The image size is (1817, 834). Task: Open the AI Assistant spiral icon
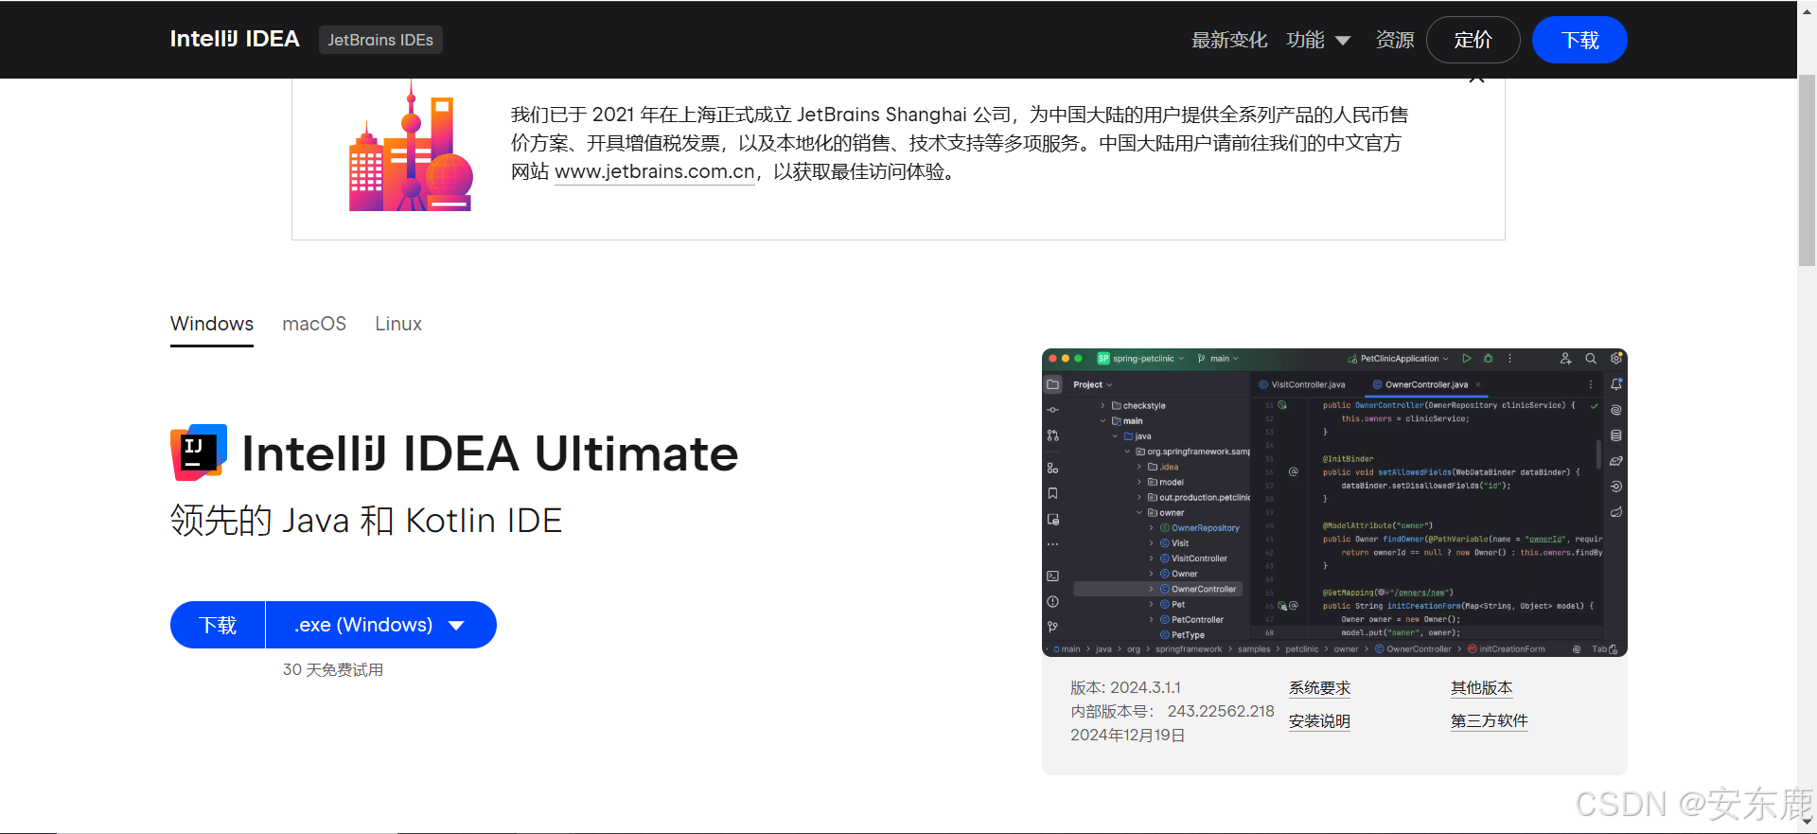[1616, 410]
